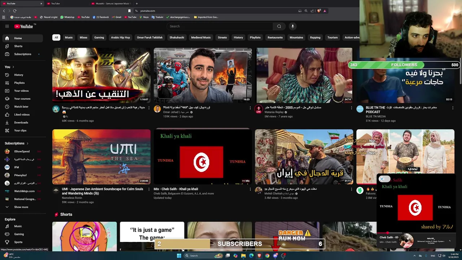Expand the You section chevron

point(13,67)
